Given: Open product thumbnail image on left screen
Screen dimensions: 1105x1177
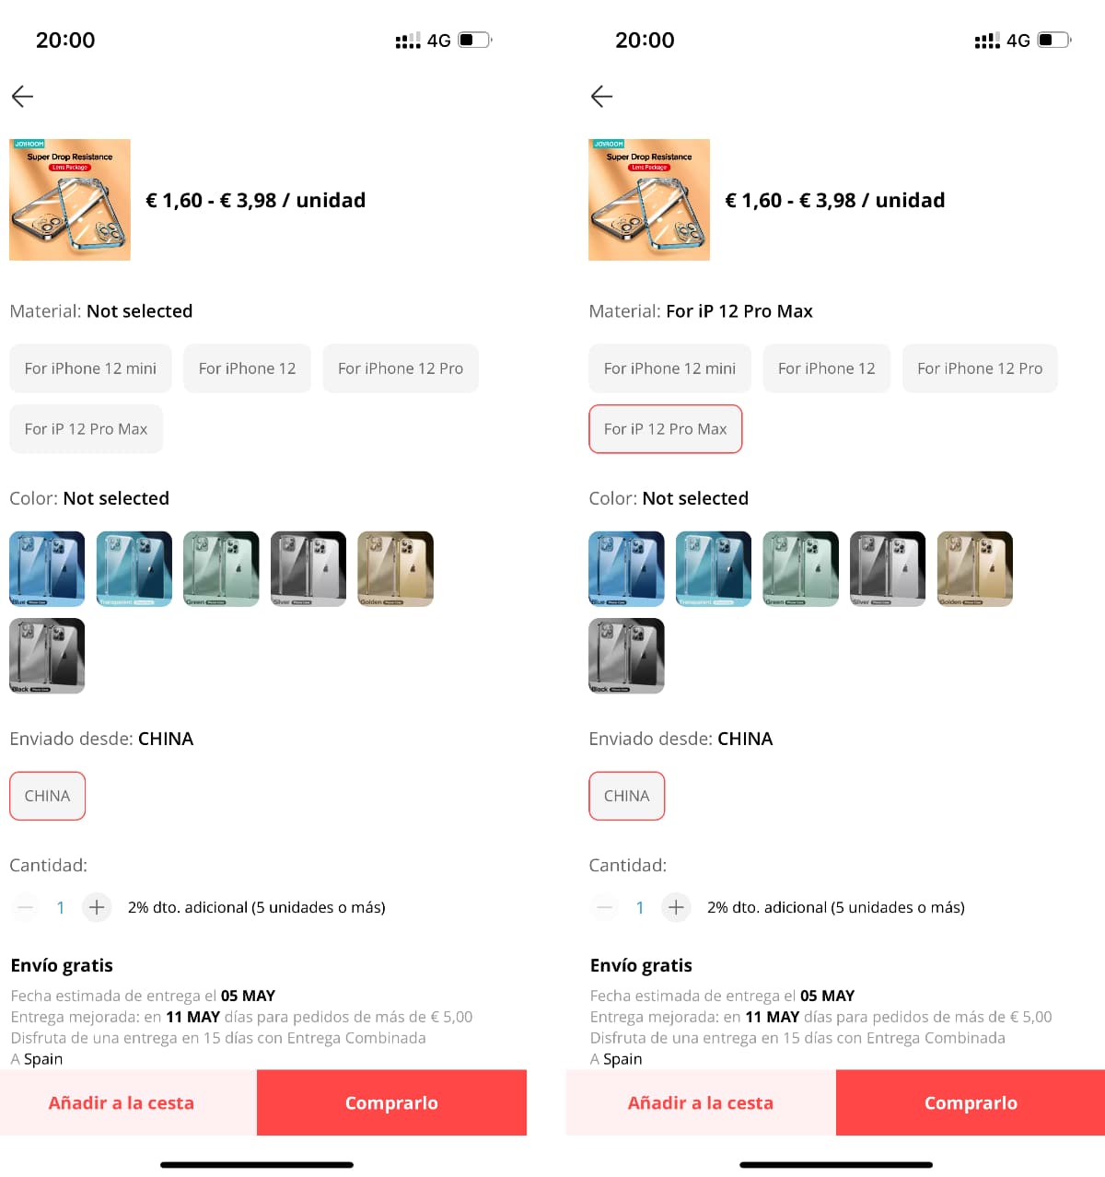Looking at the screenshot, I should pyautogui.click(x=70, y=200).
